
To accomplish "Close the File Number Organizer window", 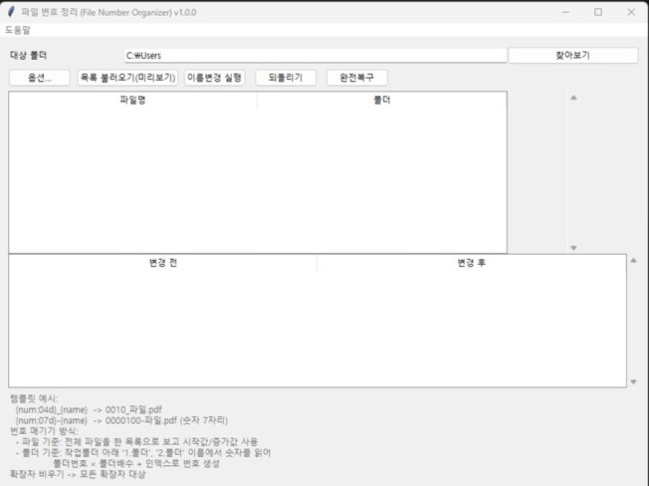I will 631,12.
